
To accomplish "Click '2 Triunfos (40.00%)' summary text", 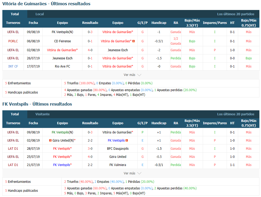I will [78, 182].
